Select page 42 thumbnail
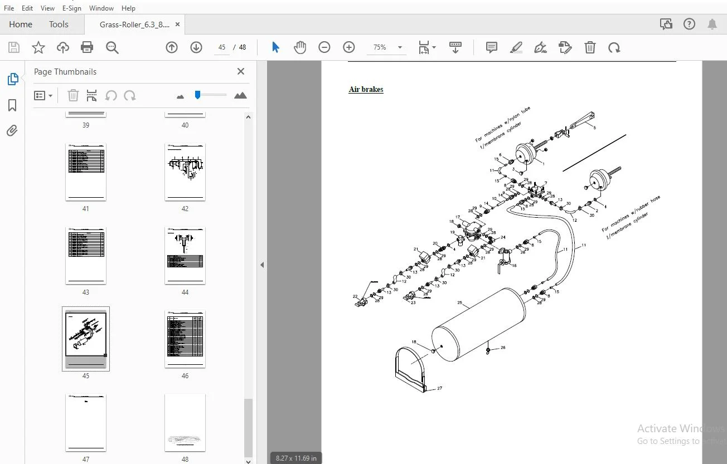727x464 pixels. 185,172
